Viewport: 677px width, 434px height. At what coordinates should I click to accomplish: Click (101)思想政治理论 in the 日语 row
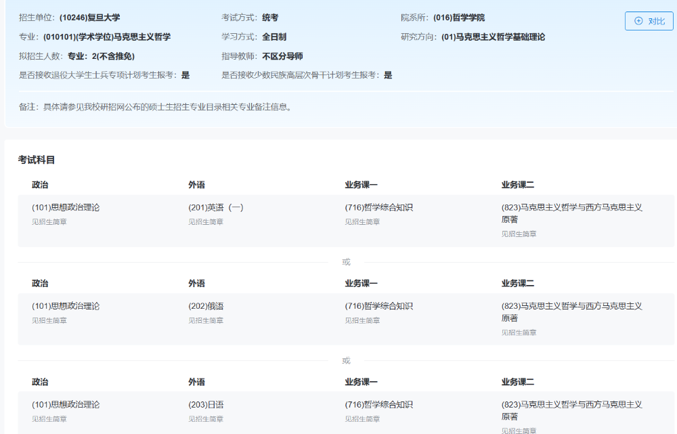click(x=66, y=405)
